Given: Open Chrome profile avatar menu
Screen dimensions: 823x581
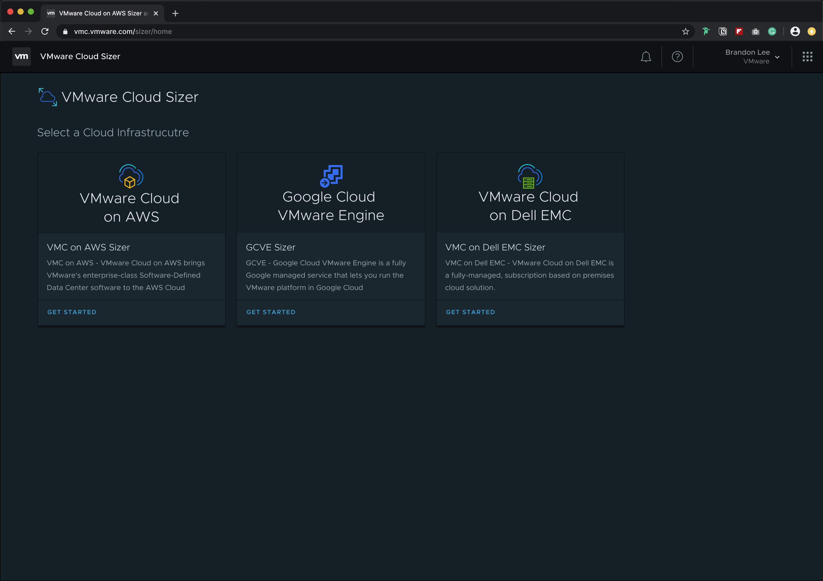Looking at the screenshot, I should pos(795,32).
